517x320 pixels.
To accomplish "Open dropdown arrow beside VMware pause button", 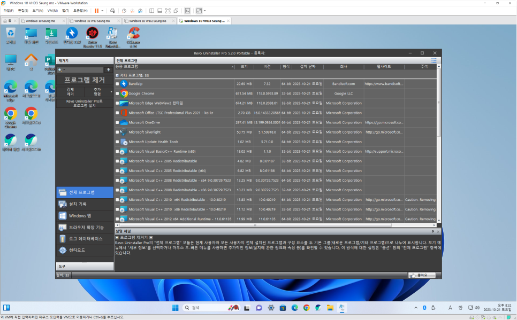I will (x=102, y=11).
